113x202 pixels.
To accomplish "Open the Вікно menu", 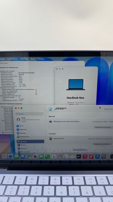I will [33, 59].
